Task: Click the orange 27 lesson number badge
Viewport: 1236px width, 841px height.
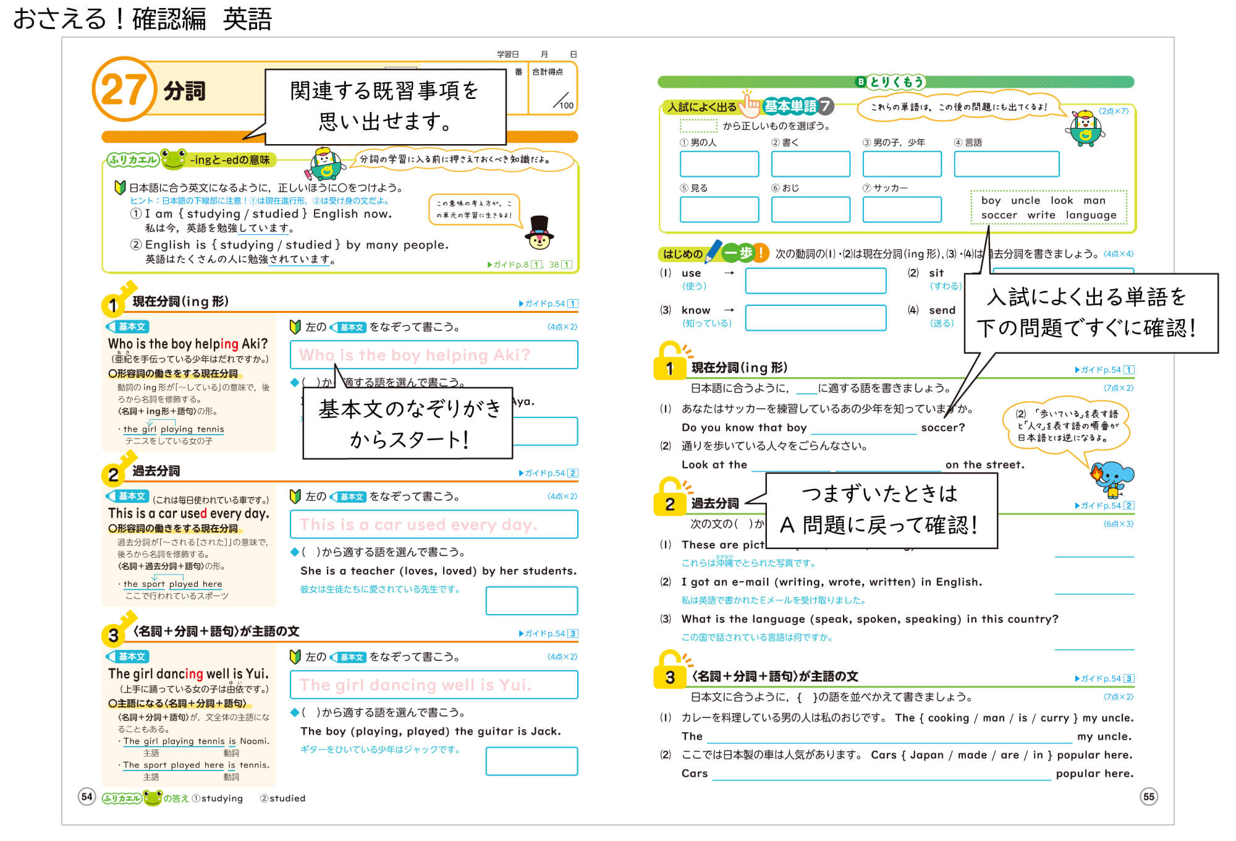Action: (124, 89)
